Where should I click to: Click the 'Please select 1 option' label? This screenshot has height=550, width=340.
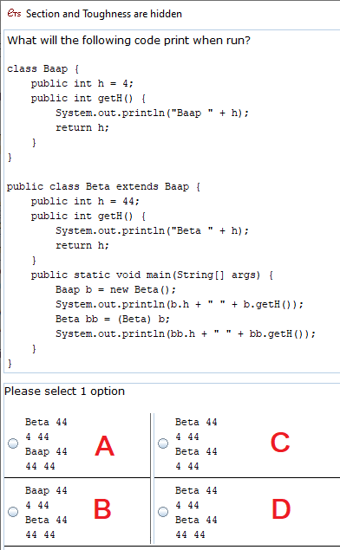tap(65, 391)
